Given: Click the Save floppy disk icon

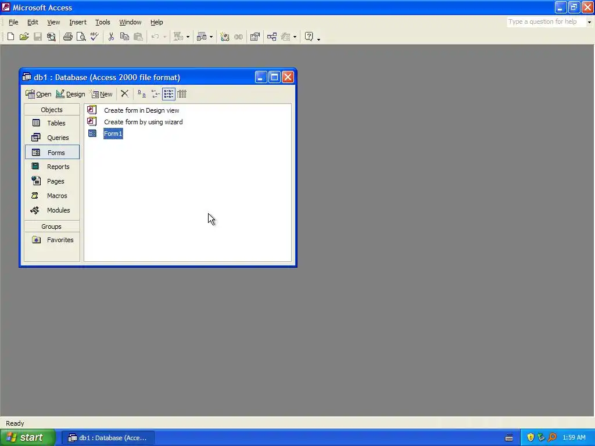Looking at the screenshot, I should pyautogui.click(x=38, y=37).
